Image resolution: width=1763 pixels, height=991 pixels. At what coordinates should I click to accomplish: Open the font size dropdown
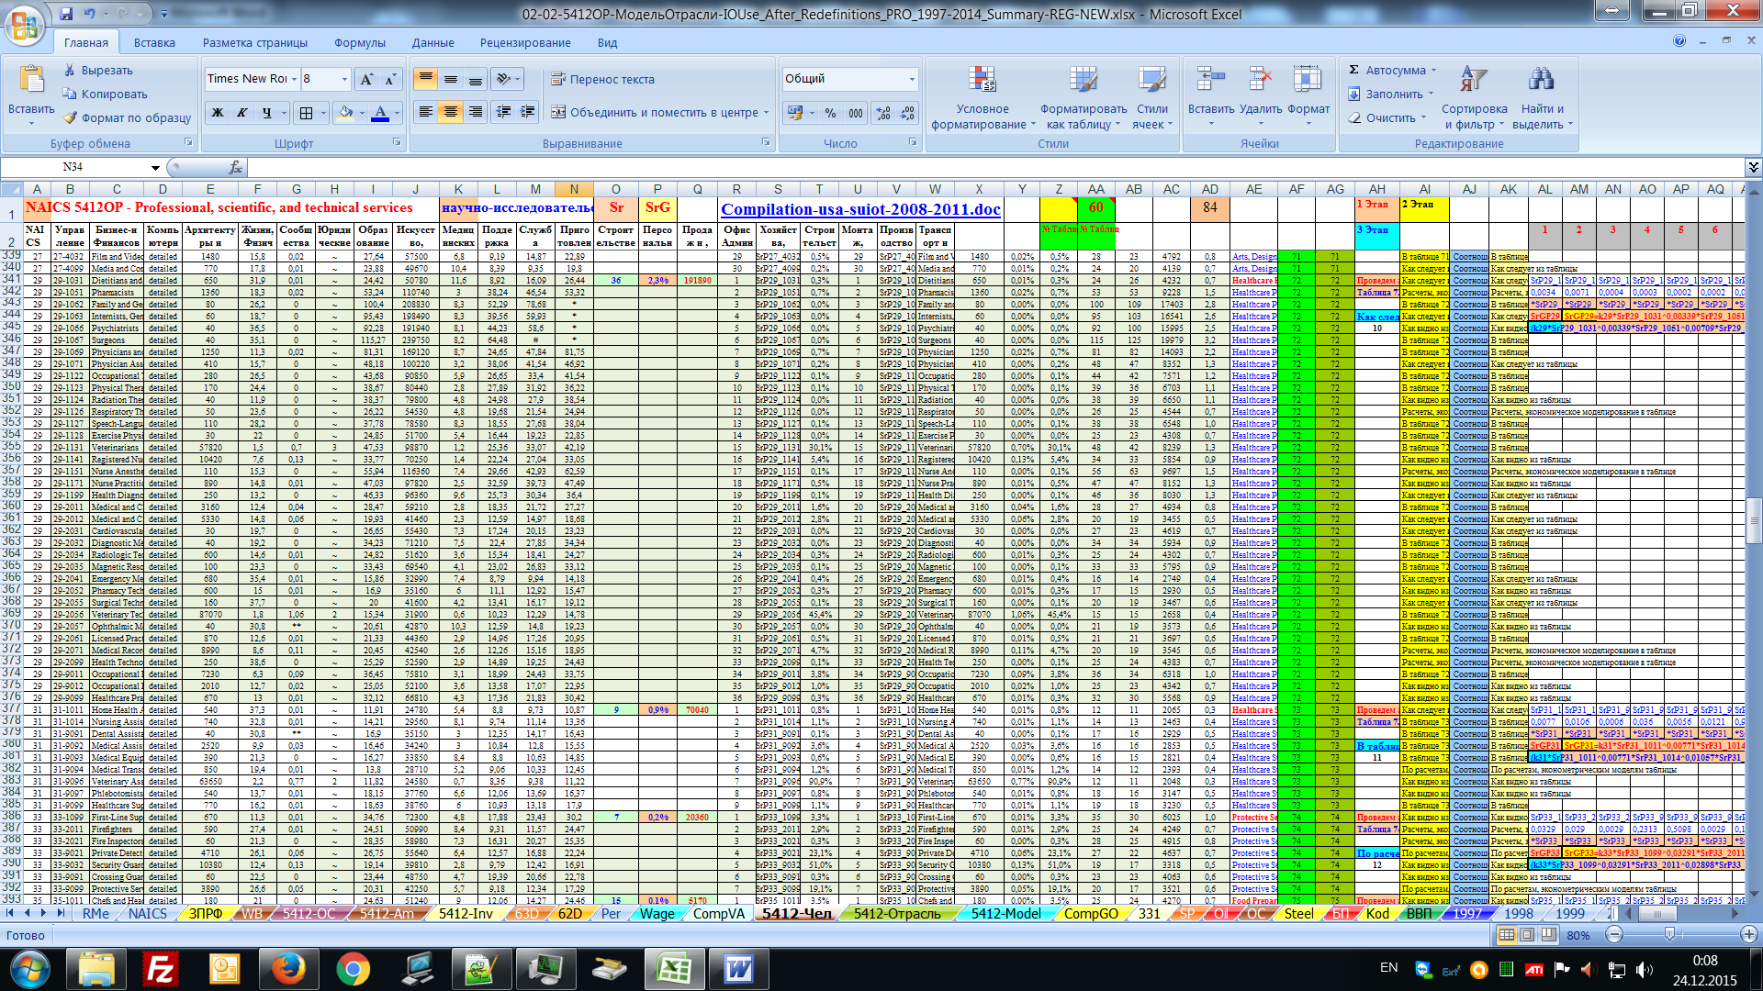click(x=344, y=79)
